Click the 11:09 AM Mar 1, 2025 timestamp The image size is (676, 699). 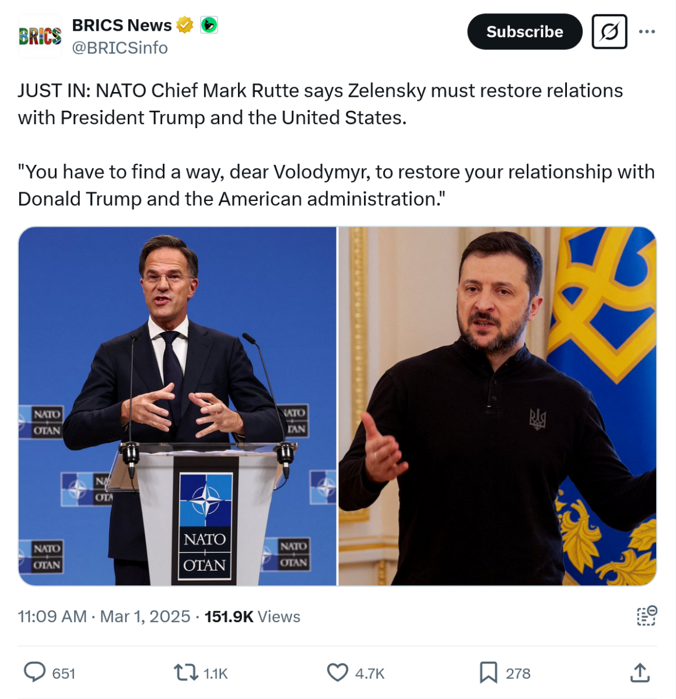104,616
